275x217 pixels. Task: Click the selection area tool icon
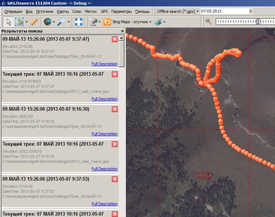tap(19, 22)
